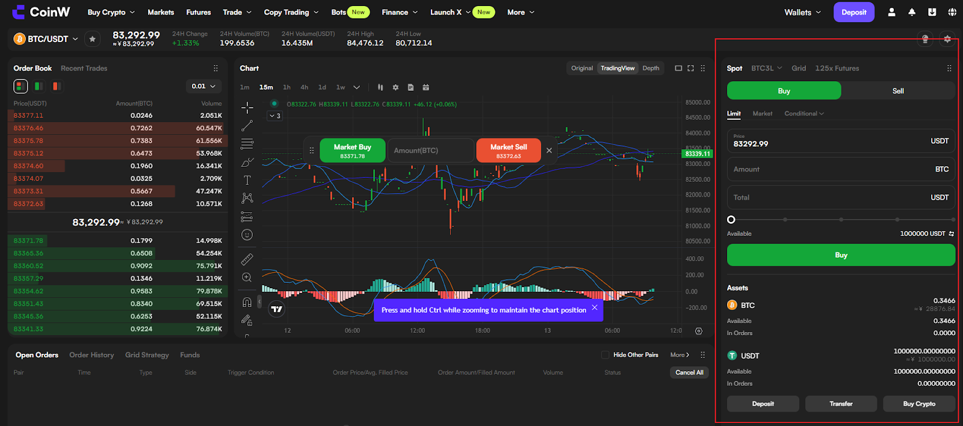
Task: Expand the Conditional order type dropdown
Action: [804, 113]
